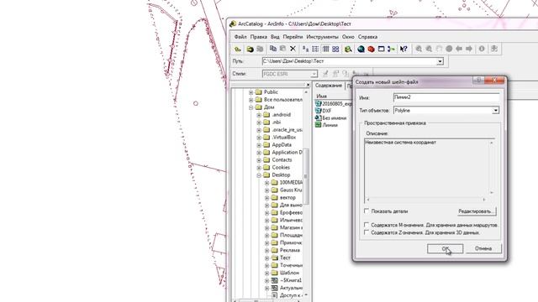Toggle the Показать детали checkbox
538x302 pixels.
click(367, 211)
